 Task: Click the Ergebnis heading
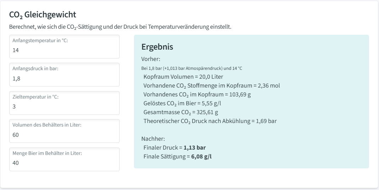[157, 47]
